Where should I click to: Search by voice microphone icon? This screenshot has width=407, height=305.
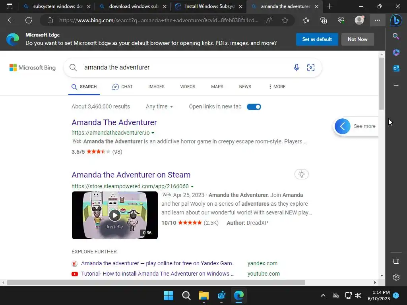click(297, 68)
